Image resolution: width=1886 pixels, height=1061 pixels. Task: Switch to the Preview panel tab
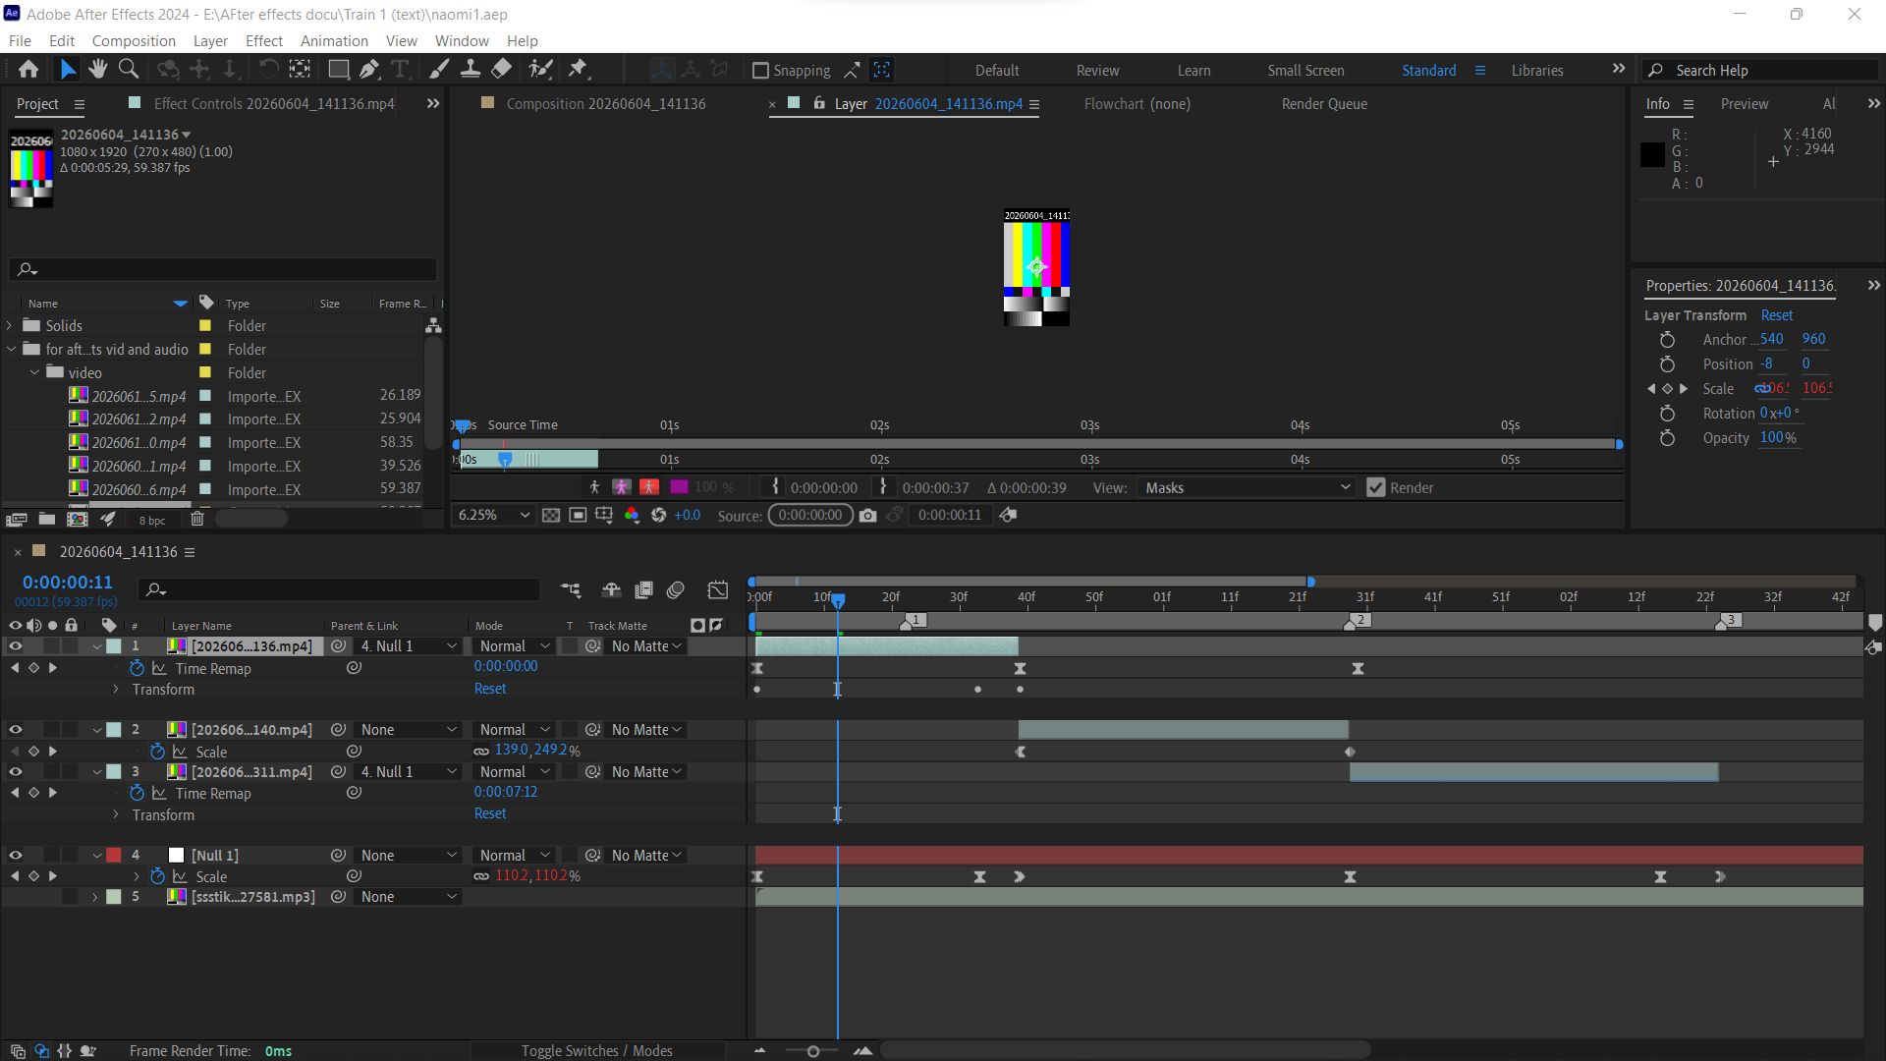1744,103
